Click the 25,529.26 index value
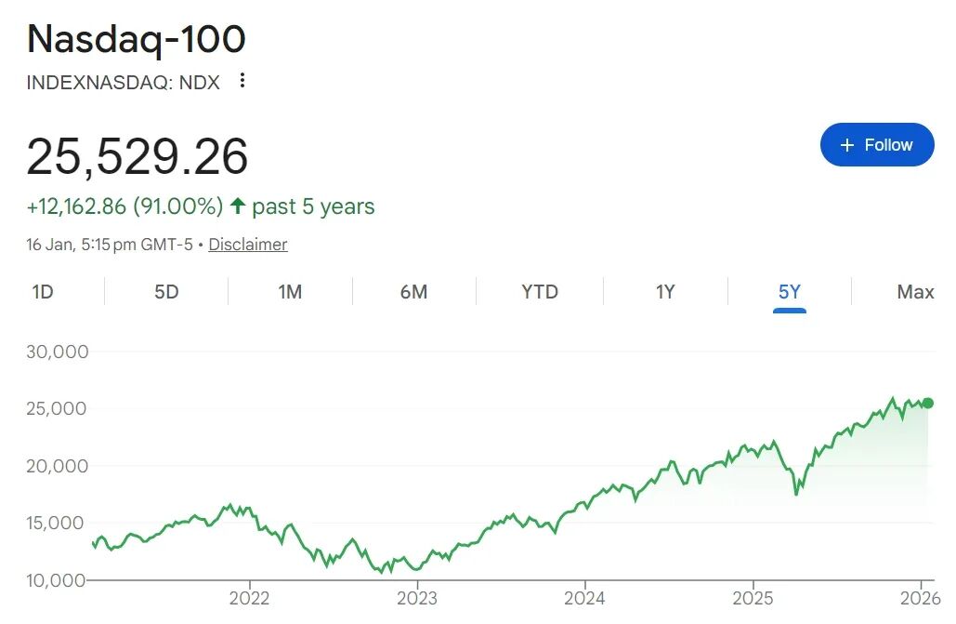Screen dimensions: 956x624 [138, 156]
